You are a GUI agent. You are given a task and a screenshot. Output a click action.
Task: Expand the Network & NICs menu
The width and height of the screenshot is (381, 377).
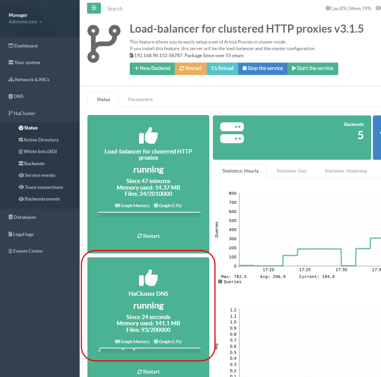[x=32, y=80]
